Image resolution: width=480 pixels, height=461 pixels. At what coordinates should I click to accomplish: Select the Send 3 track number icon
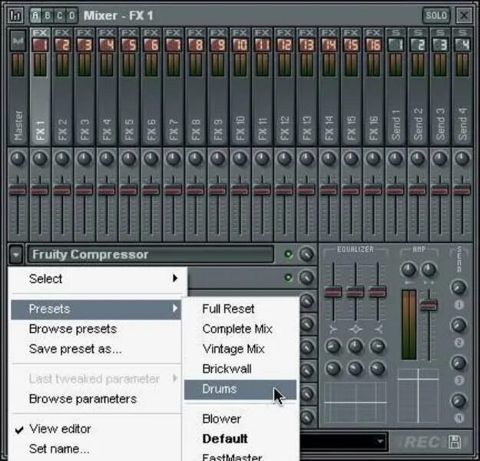click(440, 45)
